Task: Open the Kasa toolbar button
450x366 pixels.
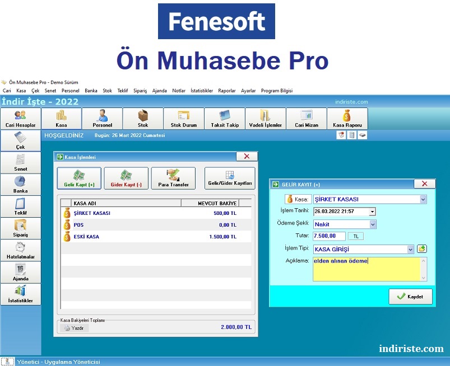Action: [x=62, y=119]
